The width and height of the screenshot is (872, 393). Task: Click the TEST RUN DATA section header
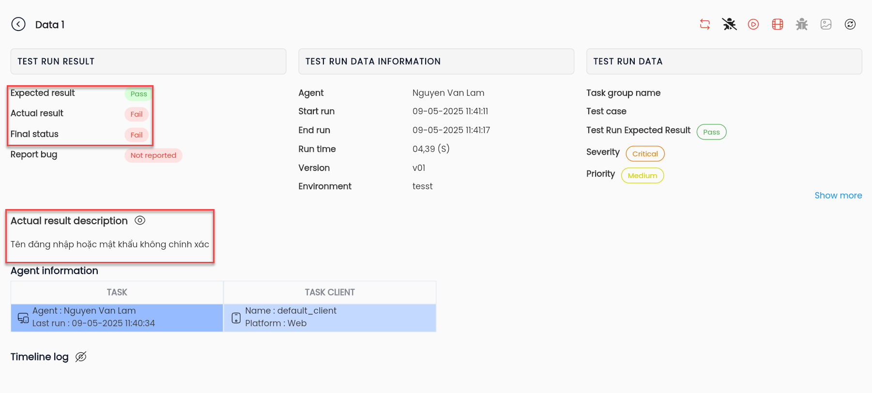(x=724, y=61)
